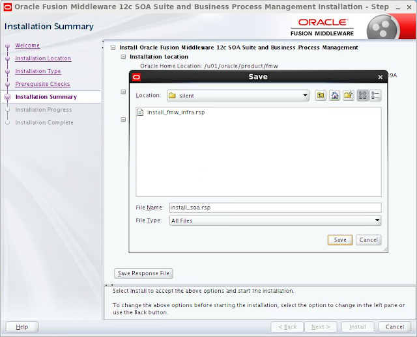Click the Cancel button in the Save dialog
Screen dimensions: 417x337
(x=369, y=240)
